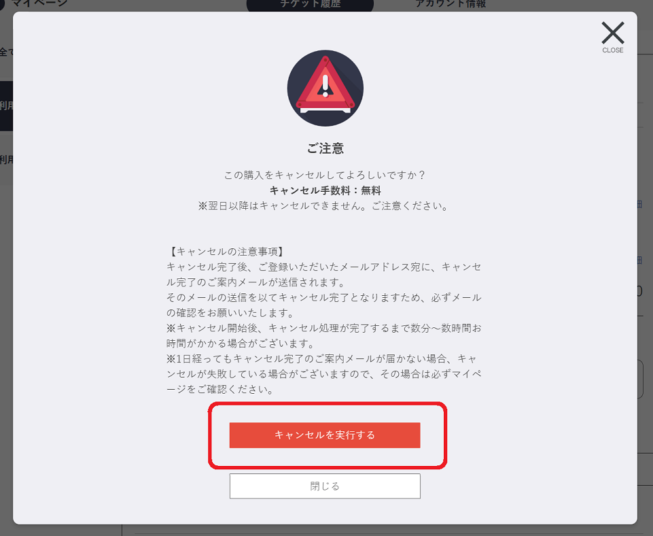Close the dialog with the X icon
Image resolution: width=653 pixels, height=536 pixels.
coord(613,33)
